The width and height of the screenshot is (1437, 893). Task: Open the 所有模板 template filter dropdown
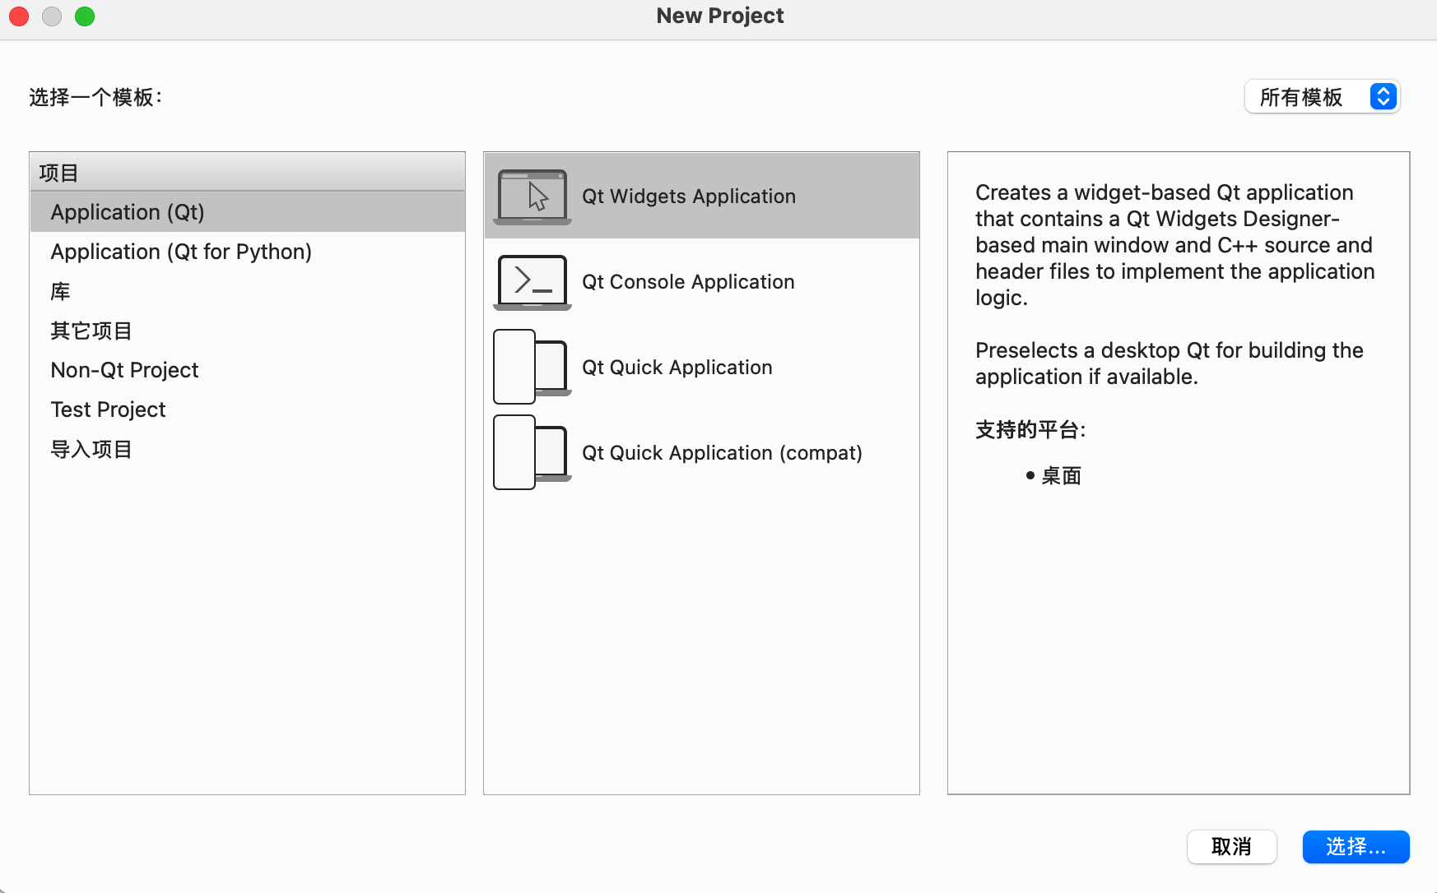click(1322, 97)
